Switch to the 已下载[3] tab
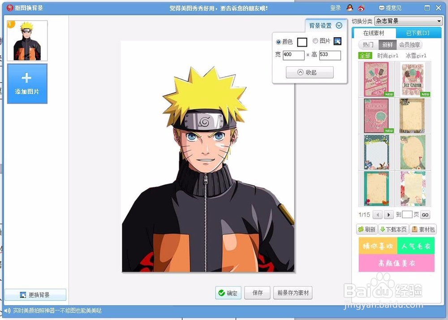The height and width of the screenshot is (320, 448). point(418,33)
